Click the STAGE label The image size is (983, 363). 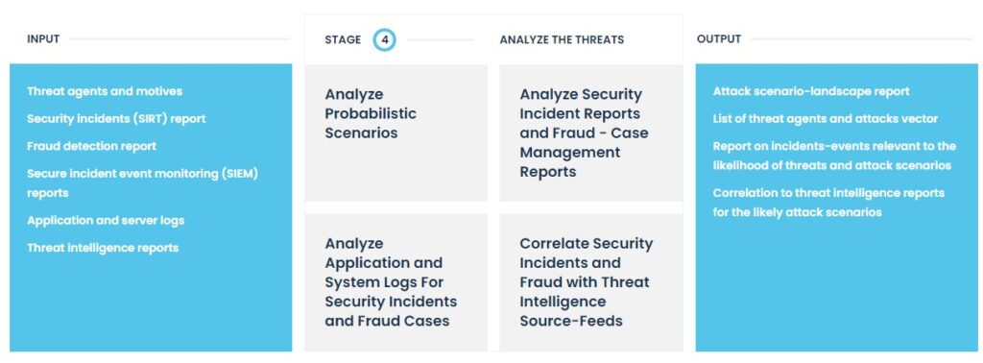click(343, 39)
